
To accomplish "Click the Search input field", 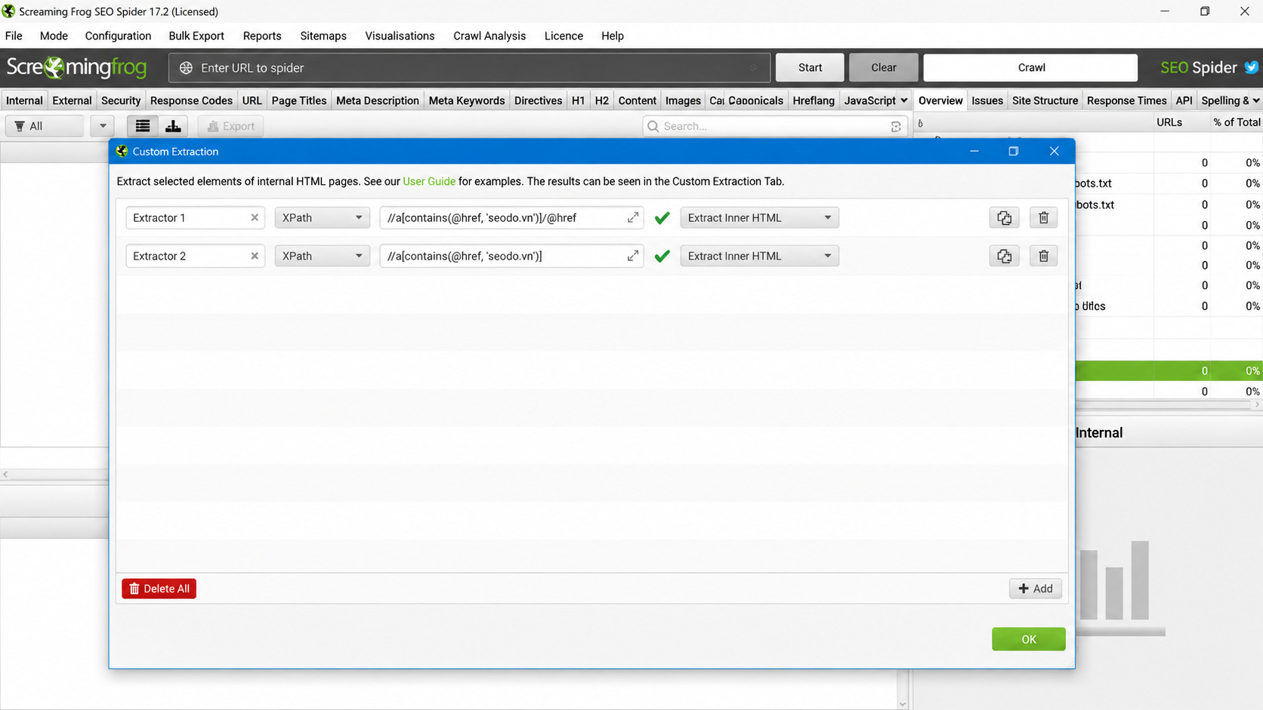I will pyautogui.click(x=774, y=127).
